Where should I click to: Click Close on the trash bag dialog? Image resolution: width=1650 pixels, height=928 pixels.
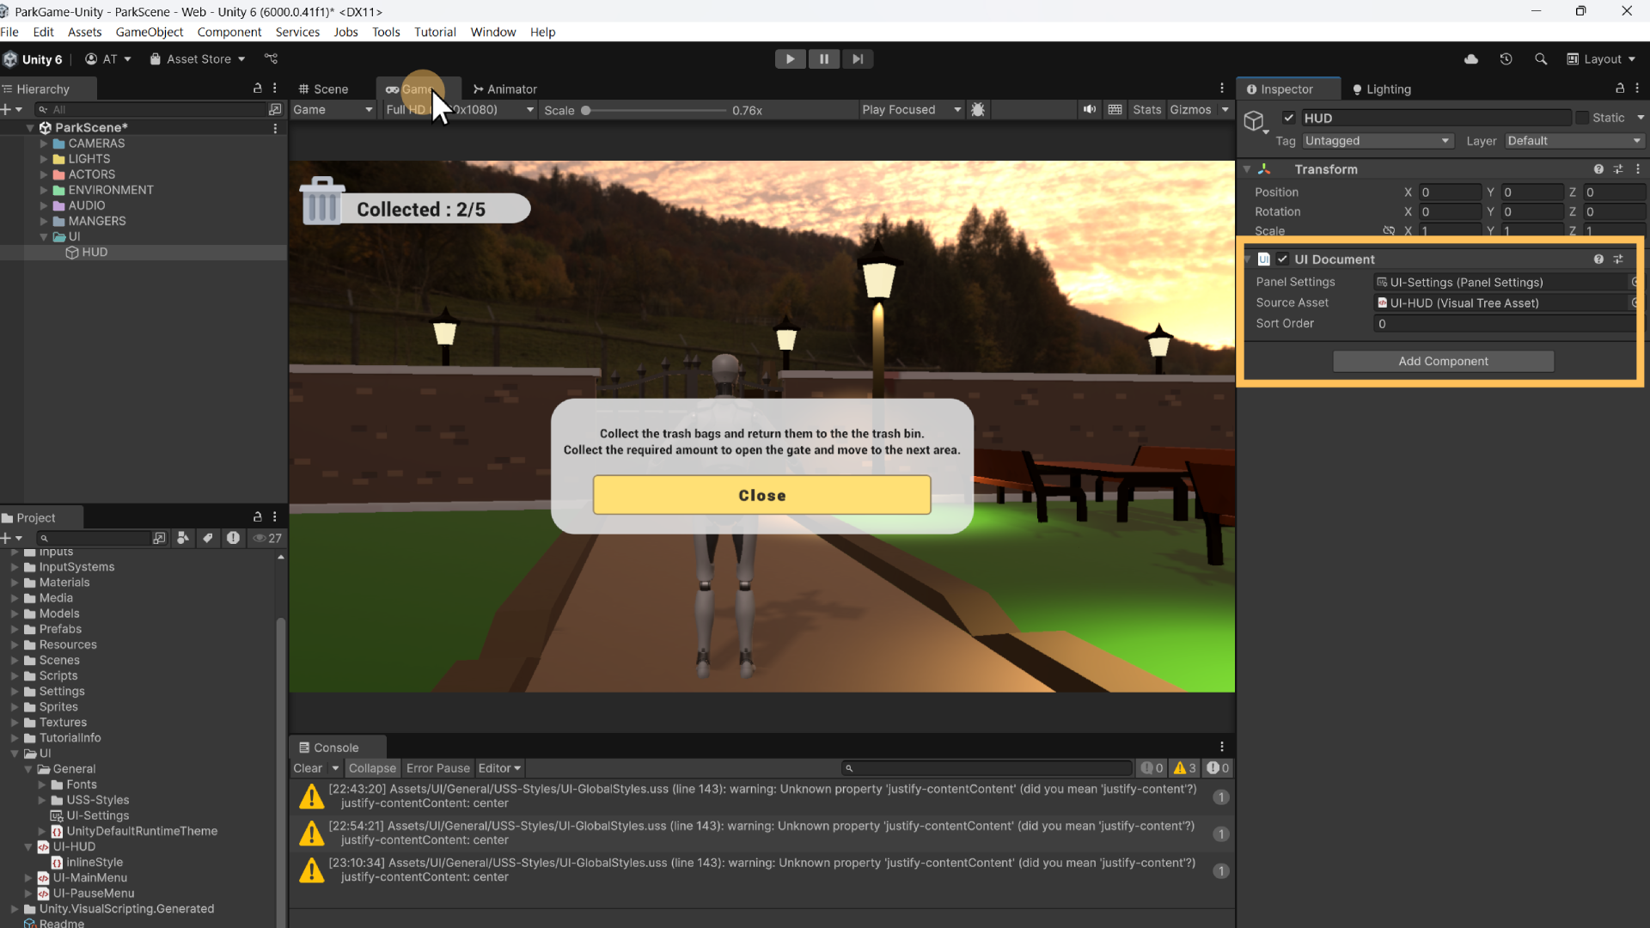pos(761,495)
